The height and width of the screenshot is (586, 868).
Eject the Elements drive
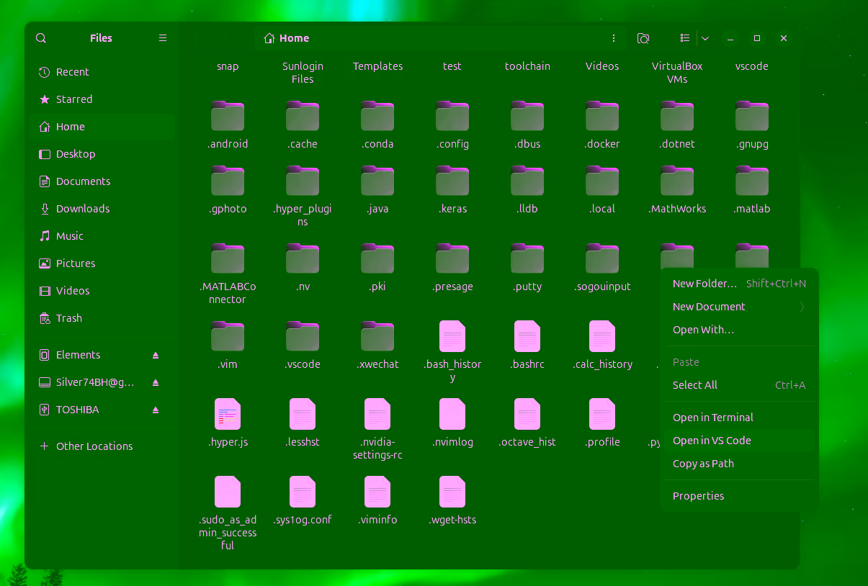click(x=156, y=355)
